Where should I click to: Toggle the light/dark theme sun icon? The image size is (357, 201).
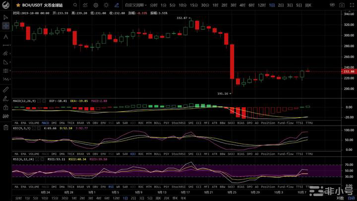click(x=106, y=5)
